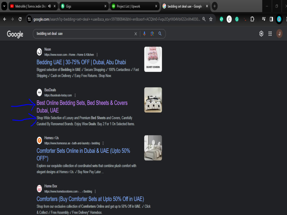Open Noon duvet covers thumbnail
Image resolution: width=287 pixels, height=215 pixels.
(153, 59)
